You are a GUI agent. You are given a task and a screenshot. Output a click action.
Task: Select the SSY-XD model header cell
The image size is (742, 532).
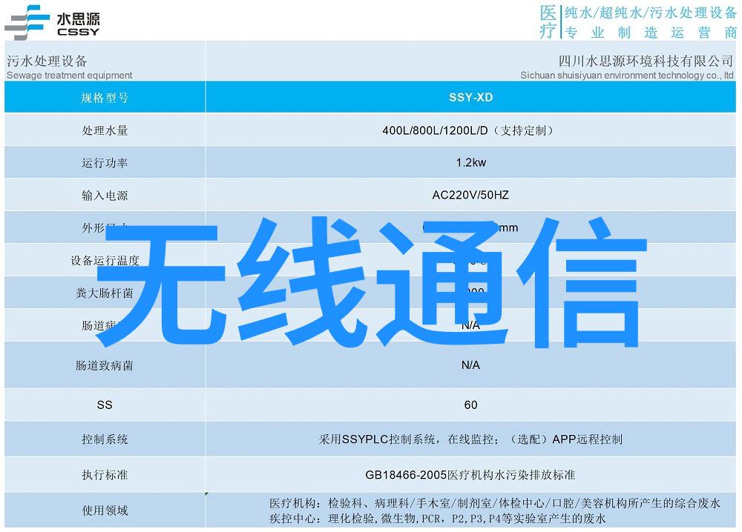tap(470, 97)
